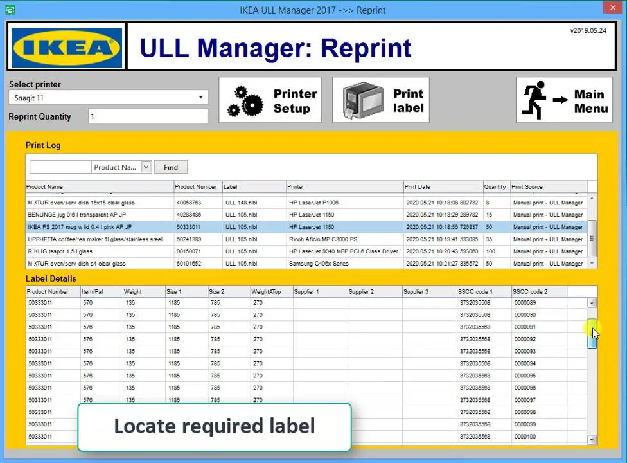Click the label row with SSCC code 0000090

coord(306,315)
